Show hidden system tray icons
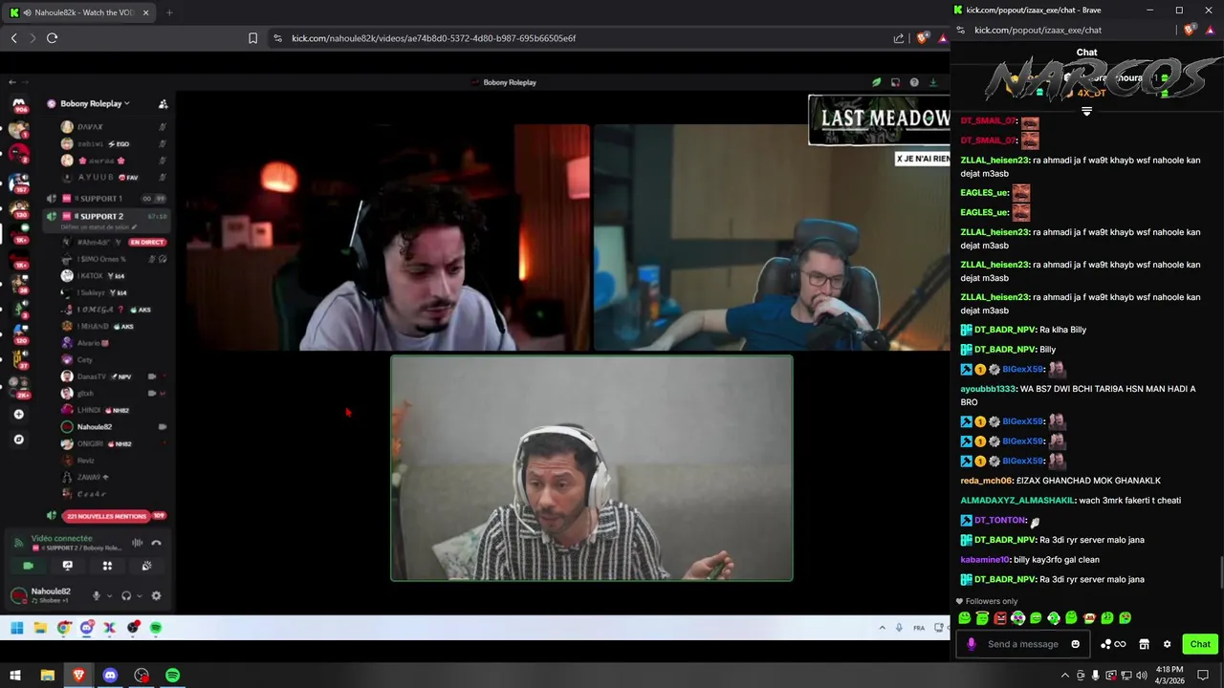The width and height of the screenshot is (1224, 688). [x=1065, y=676]
